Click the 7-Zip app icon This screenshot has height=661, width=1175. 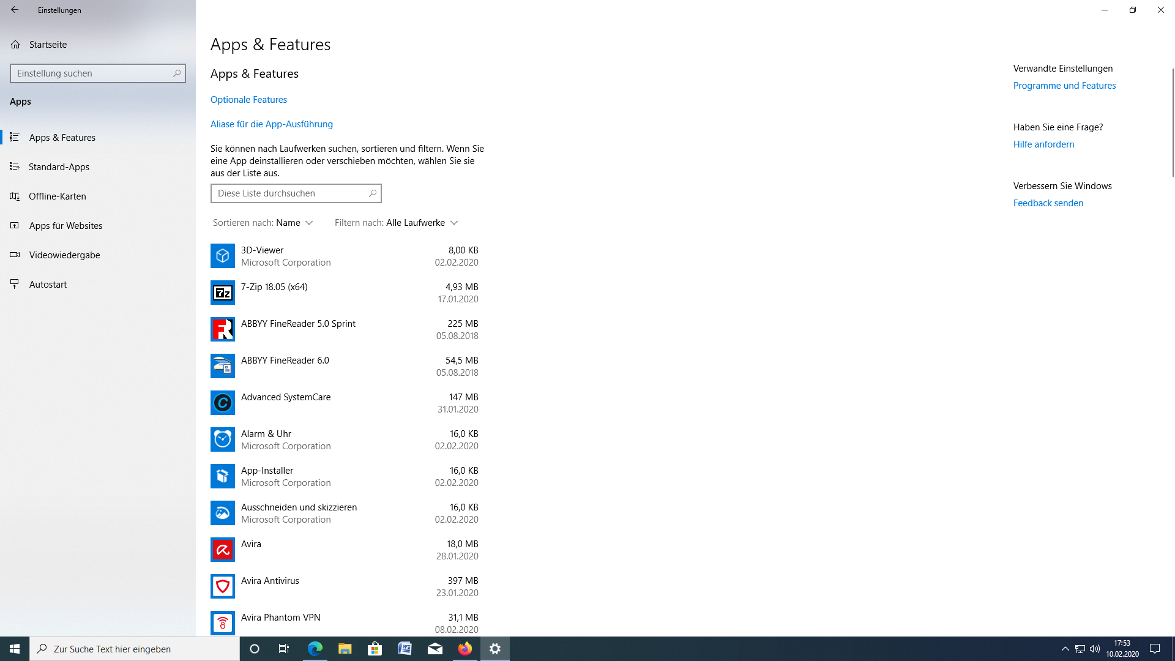223,293
